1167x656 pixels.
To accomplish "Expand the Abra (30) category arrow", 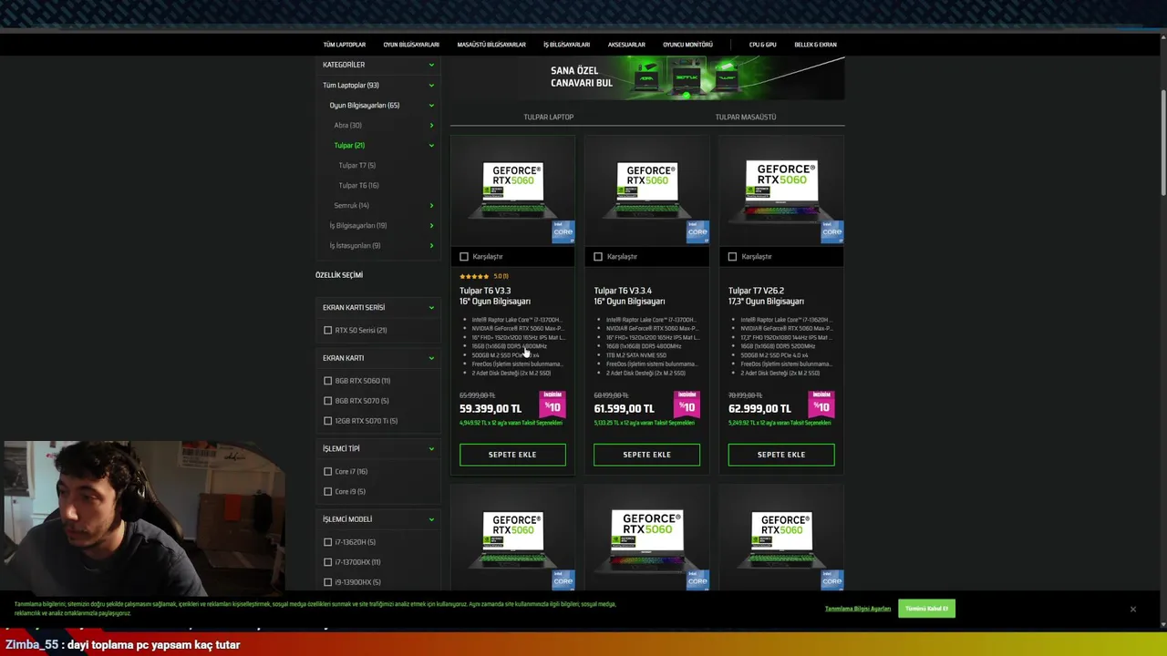I will [x=431, y=125].
